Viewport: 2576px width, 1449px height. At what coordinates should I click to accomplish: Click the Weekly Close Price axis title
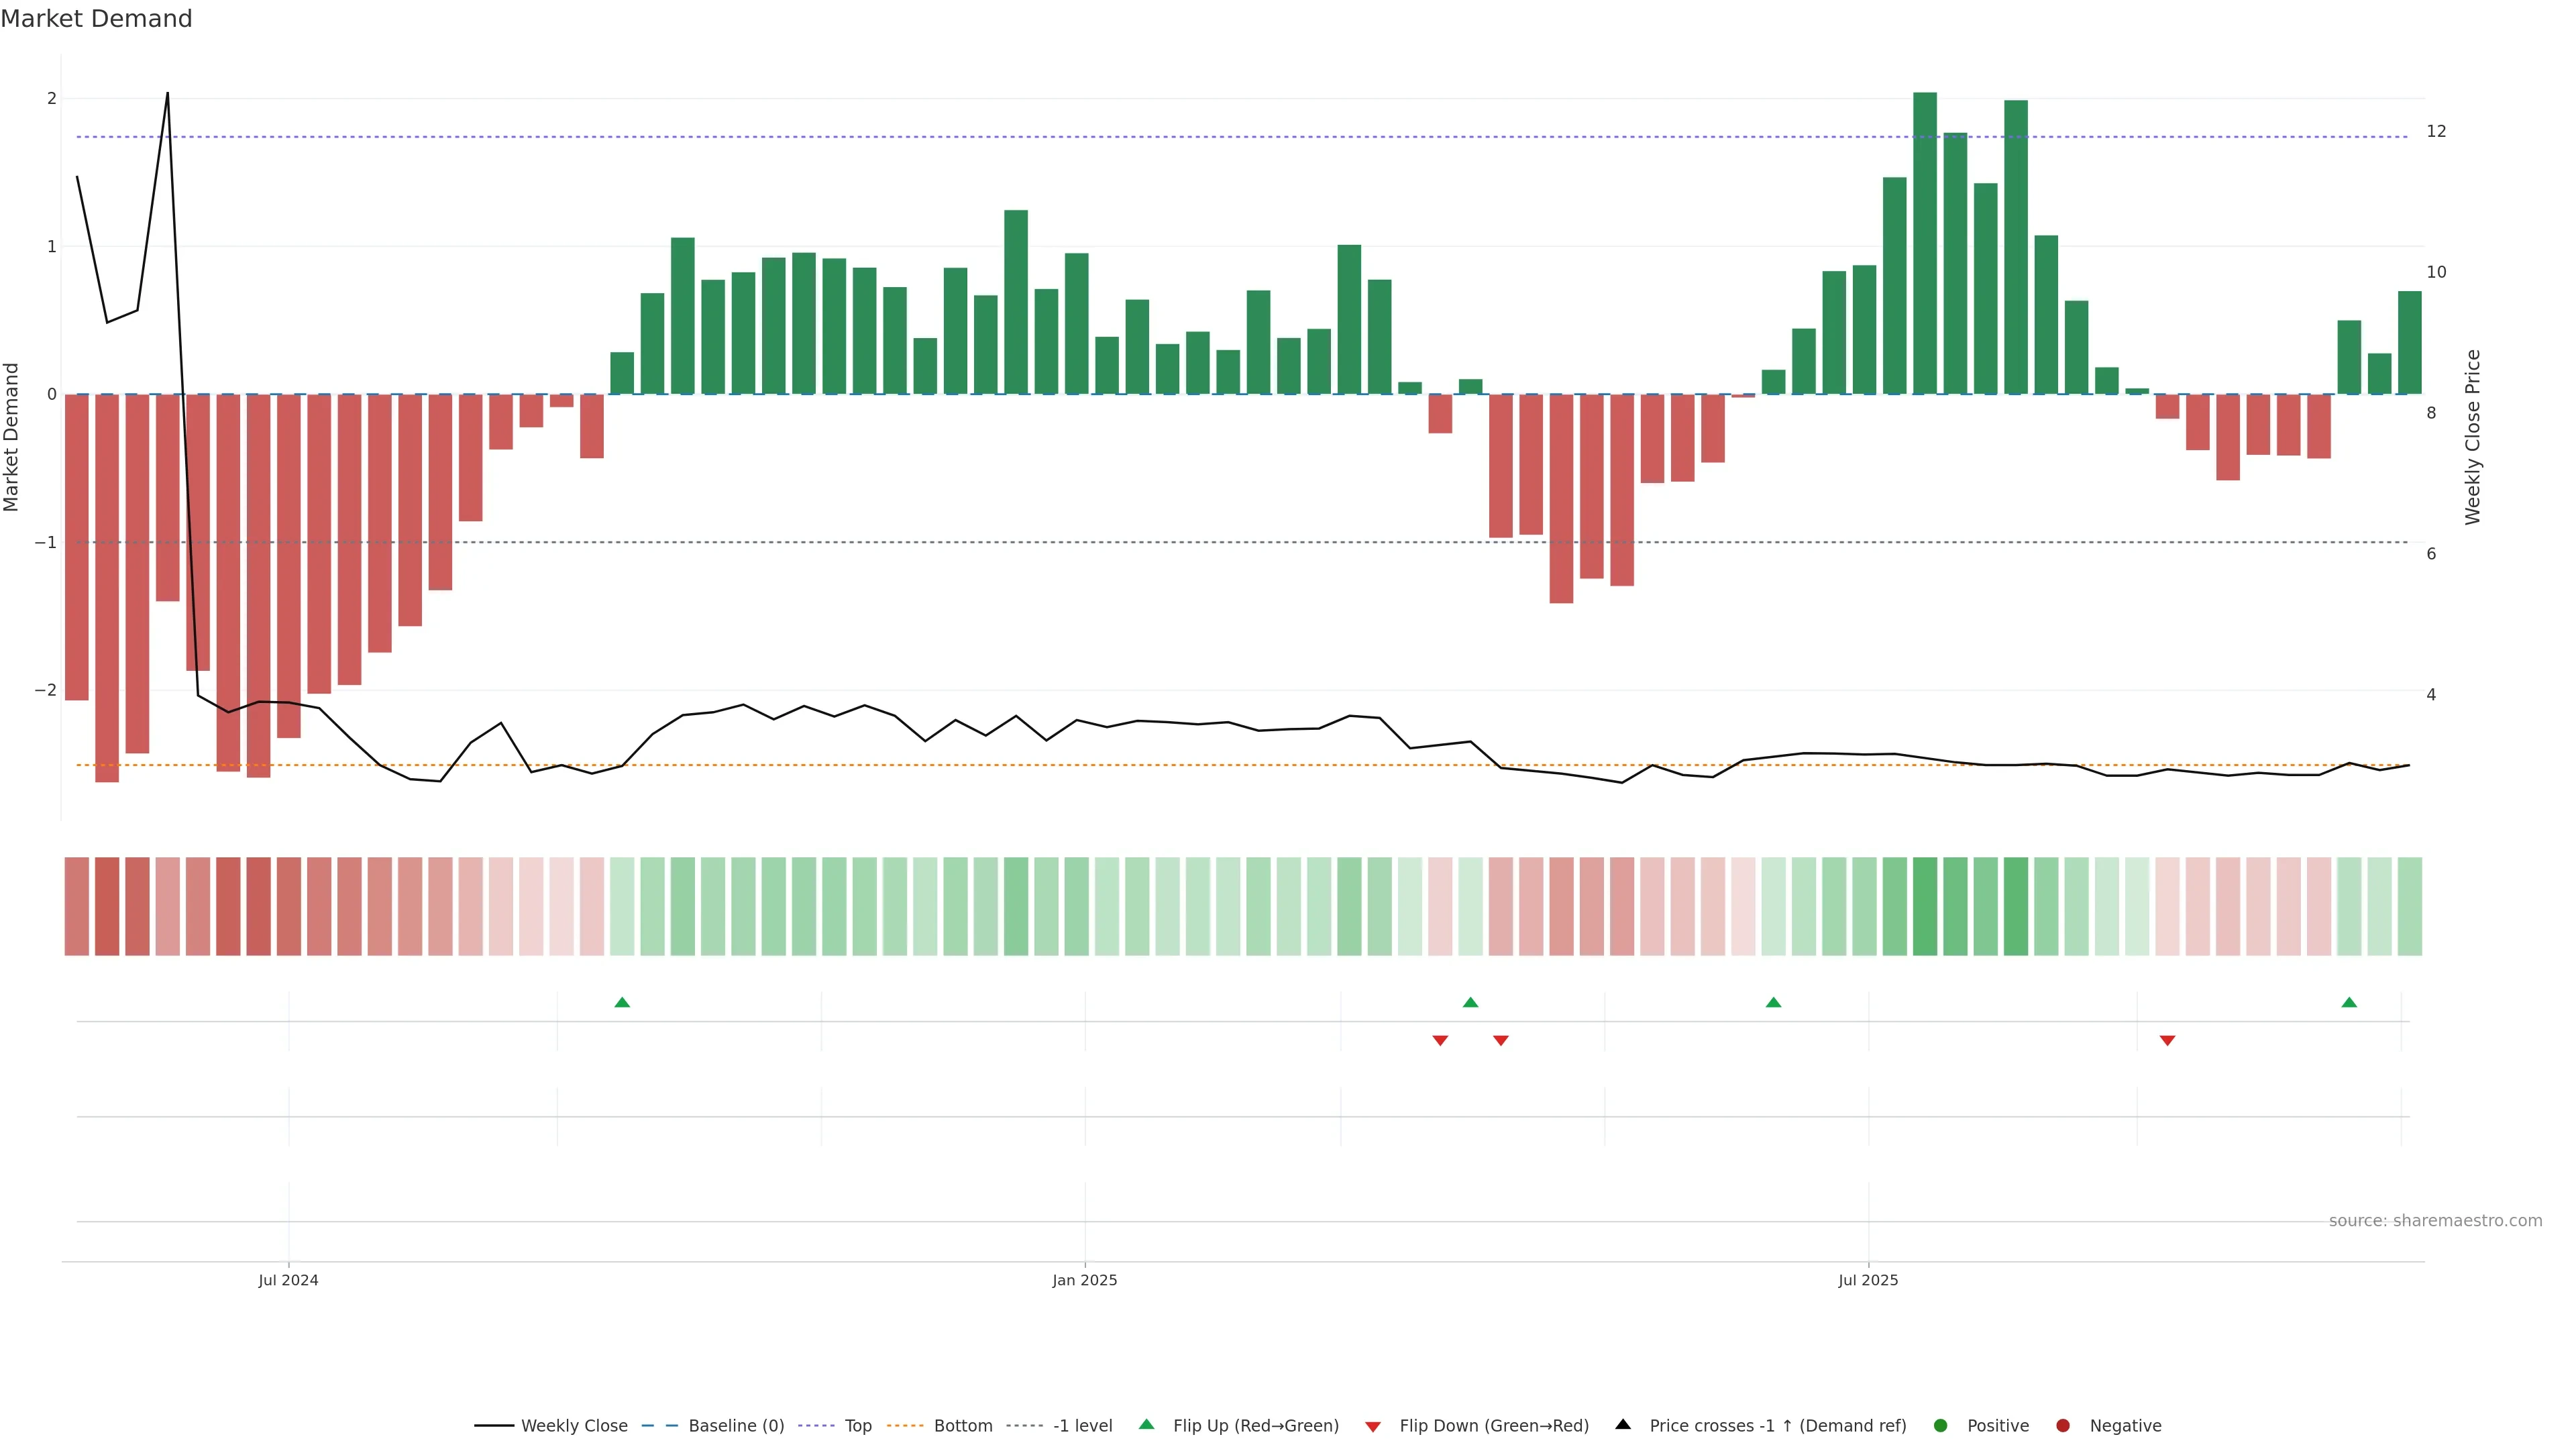(2473, 437)
